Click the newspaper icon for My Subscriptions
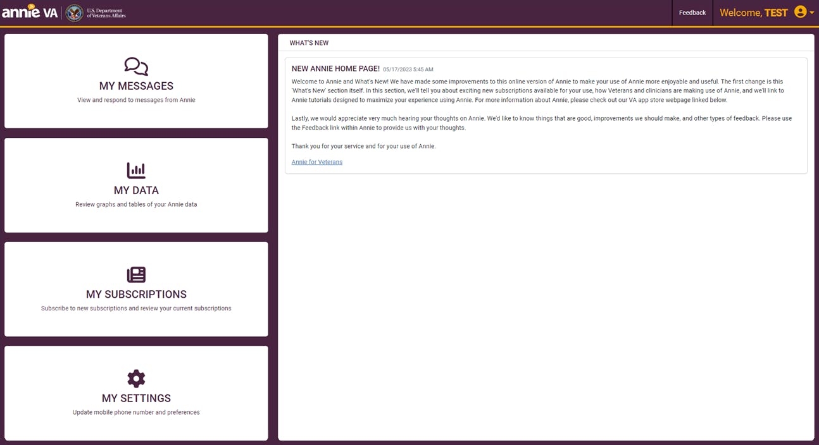The image size is (819, 445). (x=136, y=274)
